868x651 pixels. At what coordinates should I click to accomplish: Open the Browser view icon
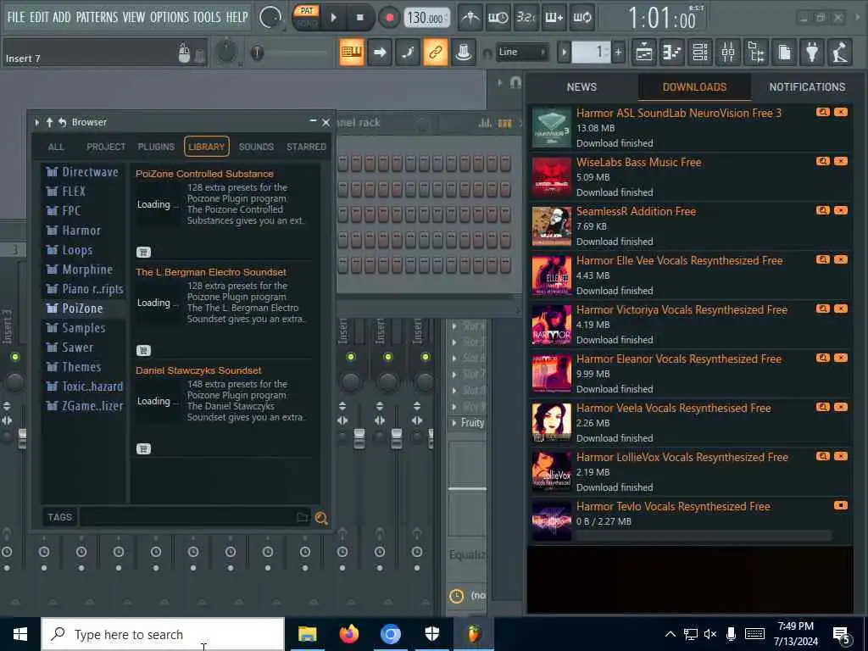pyautogui.click(x=756, y=53)
